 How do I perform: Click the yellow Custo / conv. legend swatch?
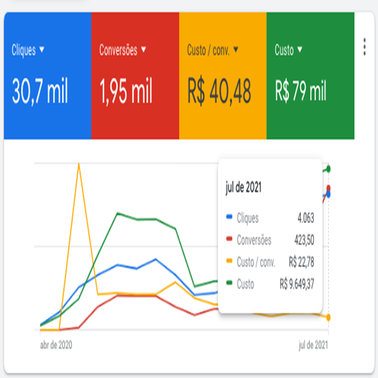click(x=229, y=261)
